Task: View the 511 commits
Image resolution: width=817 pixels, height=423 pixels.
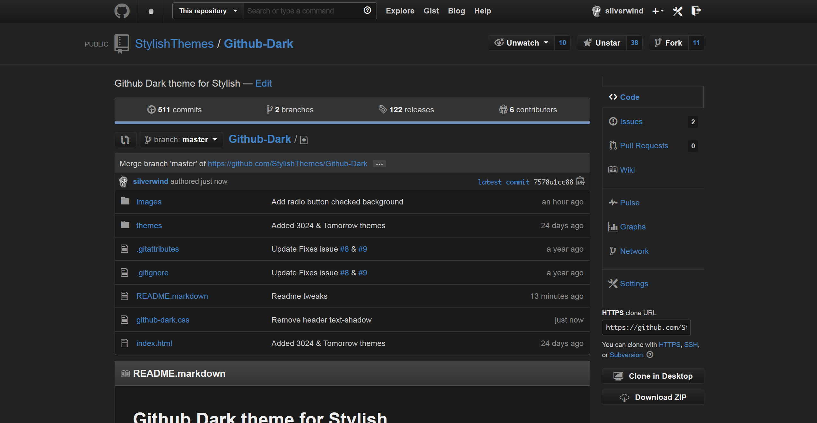Action: 174,110
